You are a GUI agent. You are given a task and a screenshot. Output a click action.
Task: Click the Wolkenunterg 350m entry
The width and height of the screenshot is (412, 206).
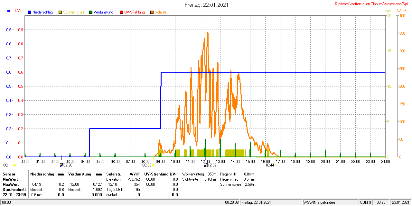199,174
